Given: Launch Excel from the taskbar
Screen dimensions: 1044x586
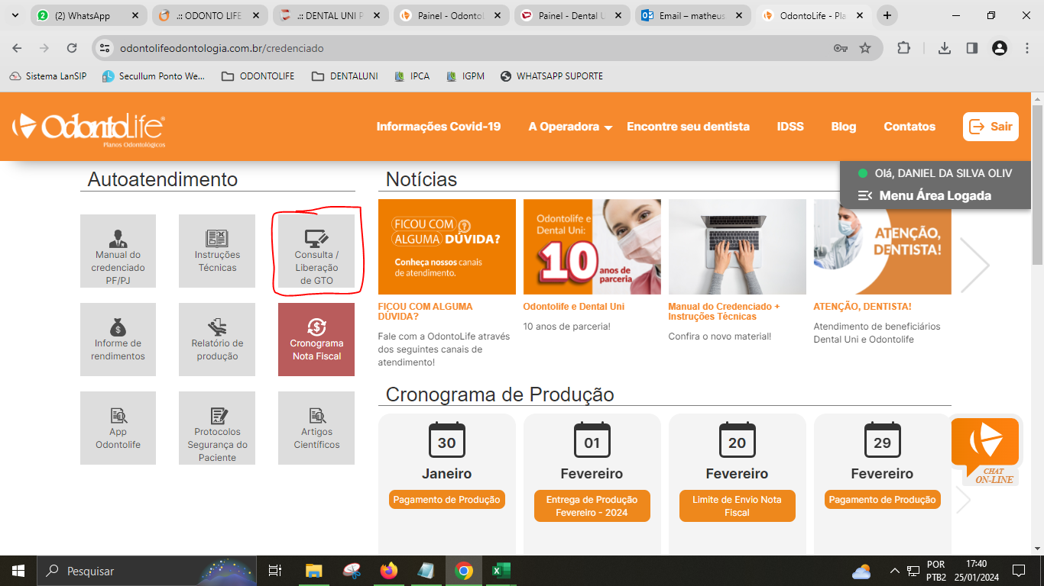Looking at the screenshot, I should tap(501, 571).
